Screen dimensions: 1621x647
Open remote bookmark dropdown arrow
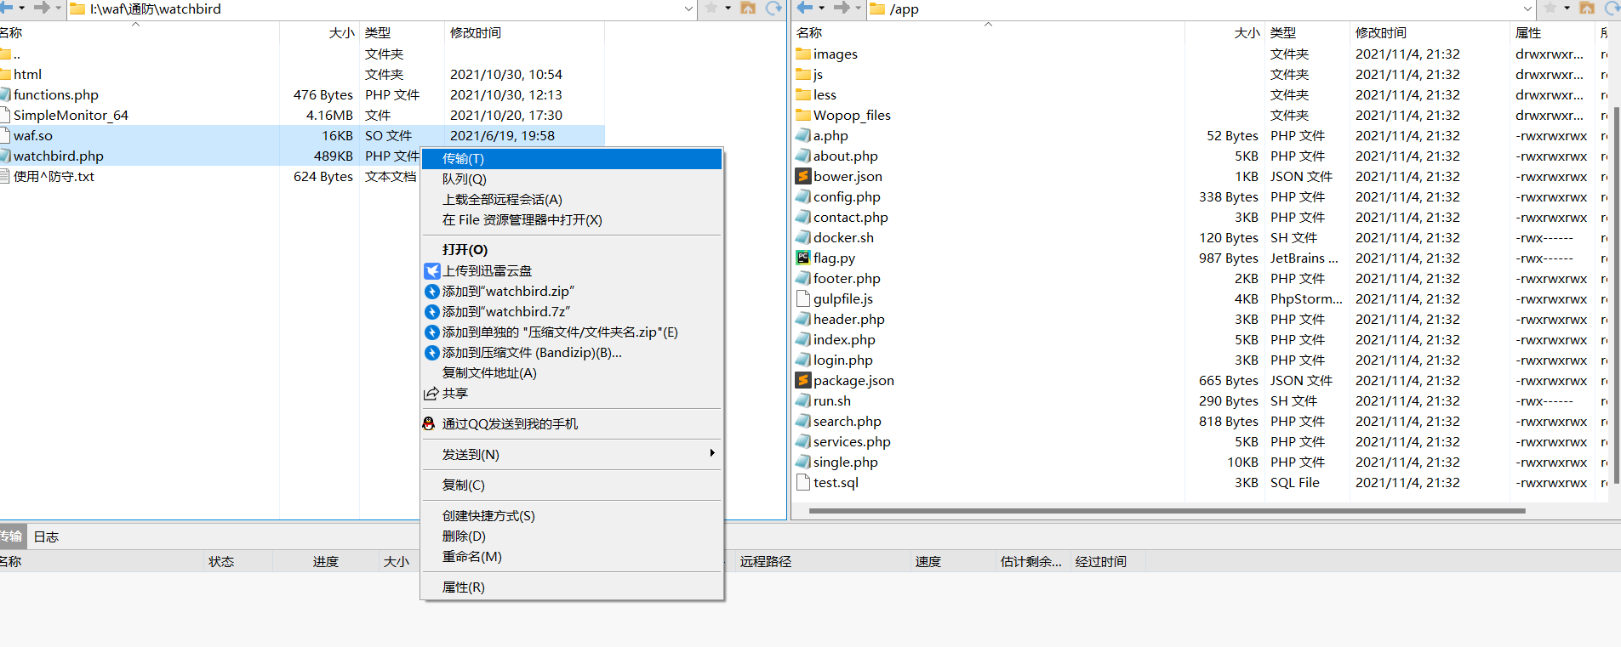point(1567,8)
